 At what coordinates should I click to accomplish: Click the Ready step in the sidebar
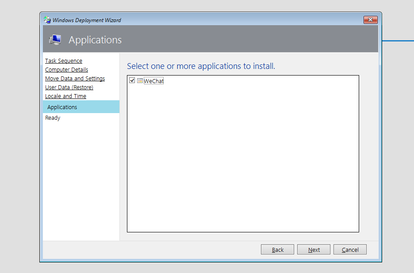point(53,118)
